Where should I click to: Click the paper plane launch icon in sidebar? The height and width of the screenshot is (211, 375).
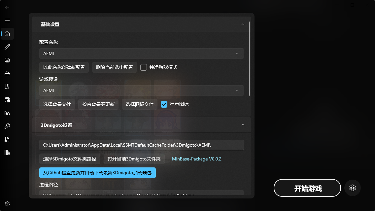point(7,73)
